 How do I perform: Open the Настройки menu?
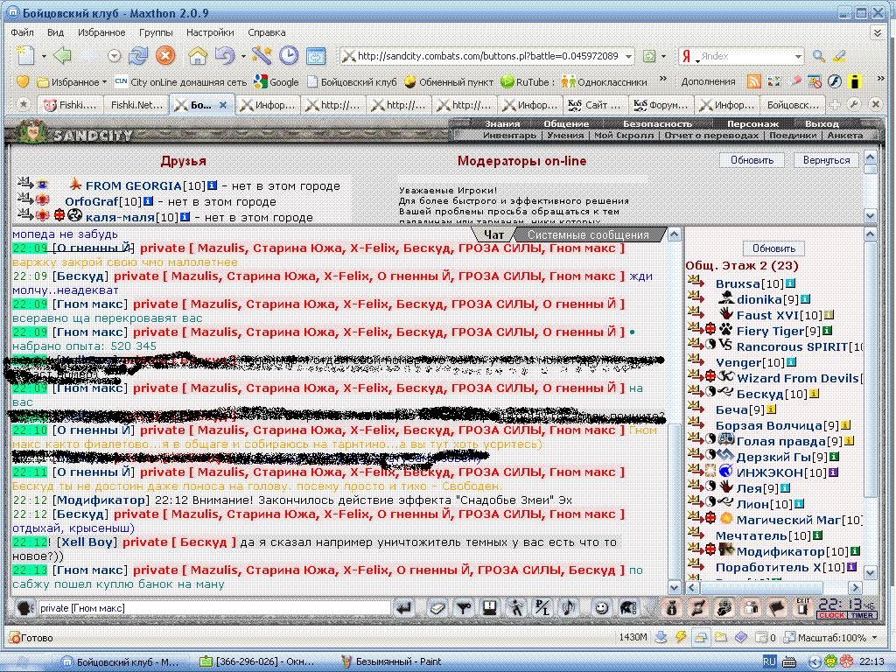[x=210, y=32]
